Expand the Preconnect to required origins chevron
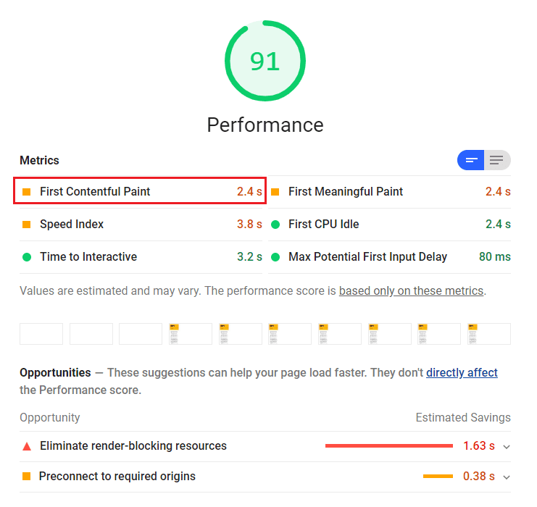The image size is (537, 507). tap(507, 477)
